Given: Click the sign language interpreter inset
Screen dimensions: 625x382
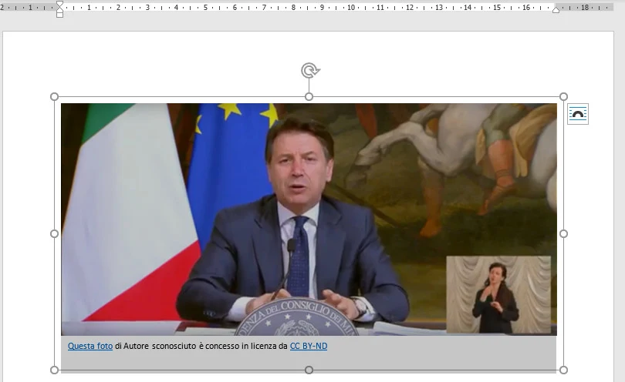Looking at the screenshot, I should pos(498,295).
